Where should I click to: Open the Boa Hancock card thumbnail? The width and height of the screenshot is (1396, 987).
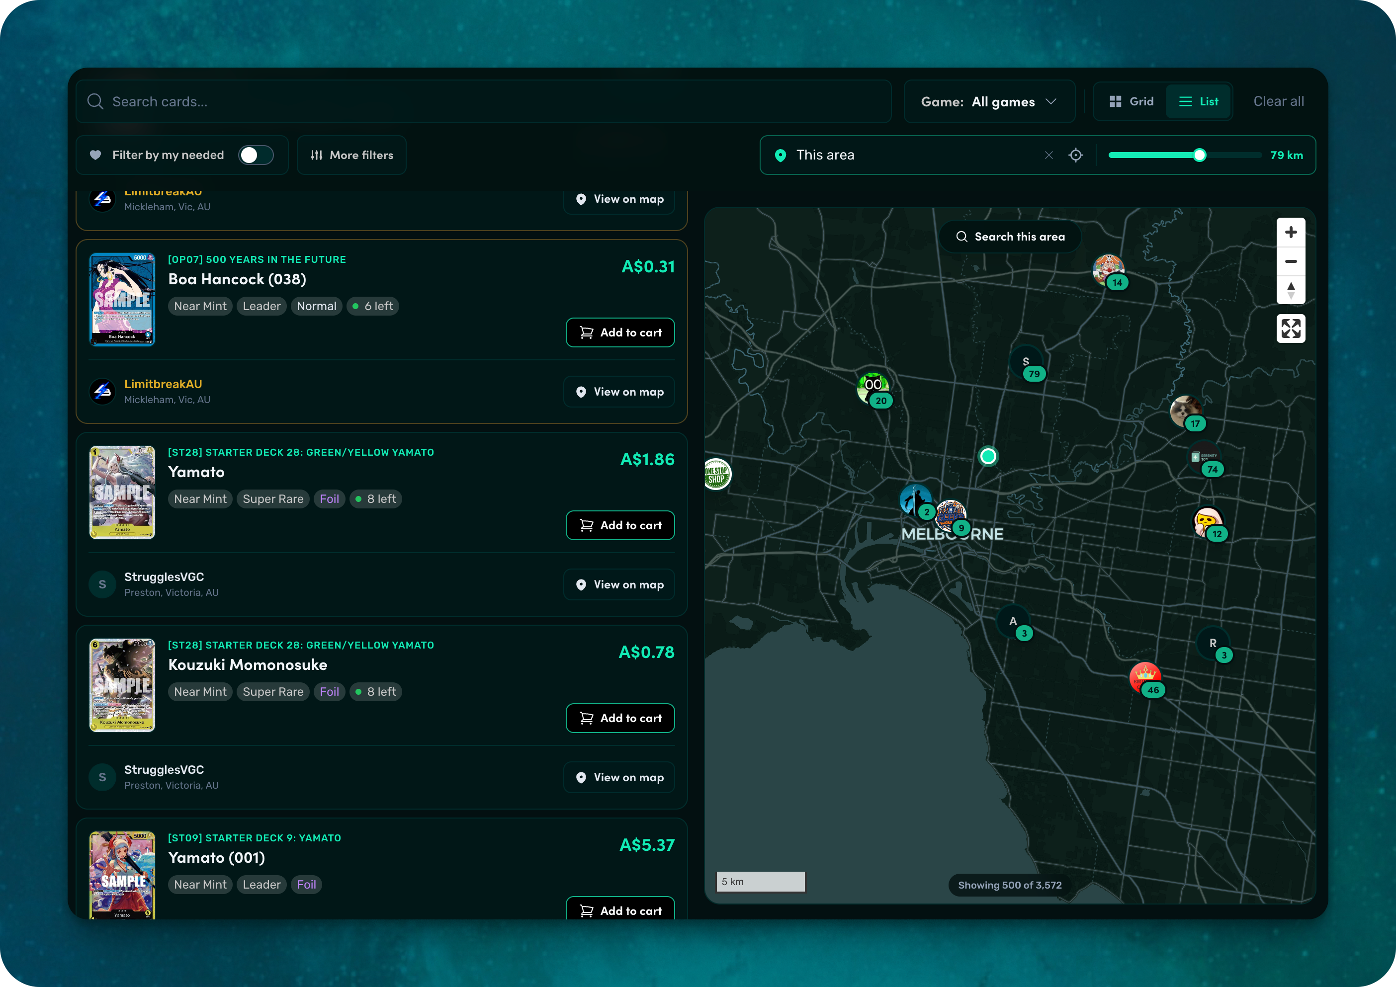[122, 300]
